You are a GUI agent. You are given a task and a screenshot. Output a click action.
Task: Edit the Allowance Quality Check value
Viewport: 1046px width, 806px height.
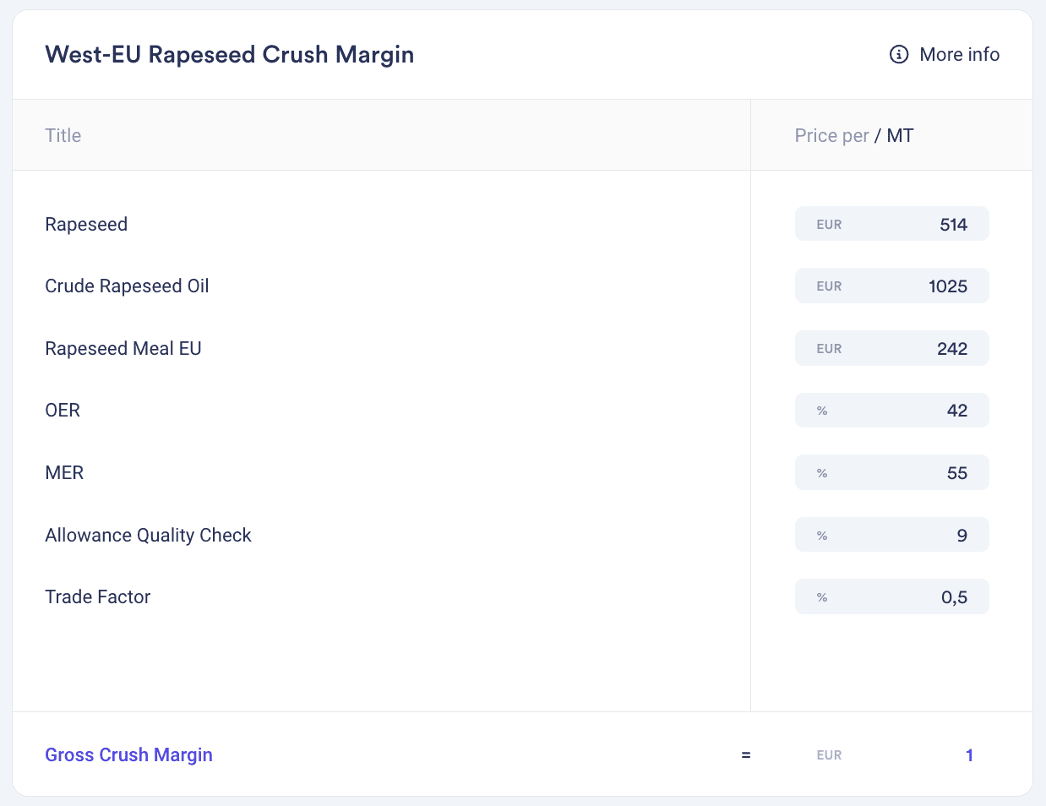(892, 535)
